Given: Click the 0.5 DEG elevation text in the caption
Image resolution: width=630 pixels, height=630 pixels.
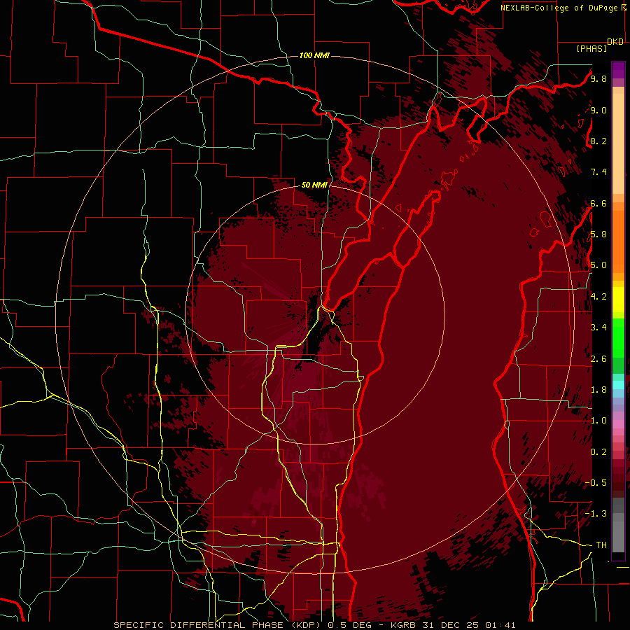Looking at the screenshot, I should coord(349,625).
